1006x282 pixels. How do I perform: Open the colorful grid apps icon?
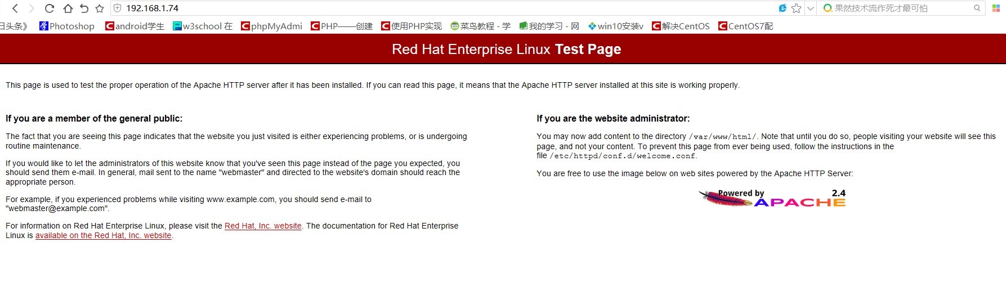tap(996, 8)
